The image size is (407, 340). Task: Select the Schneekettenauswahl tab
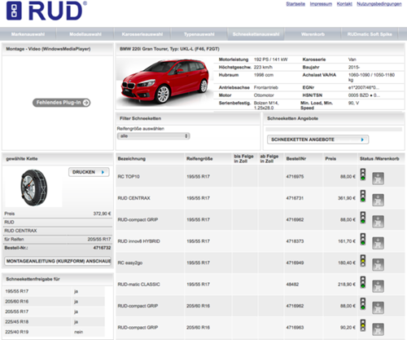[256, 34]
